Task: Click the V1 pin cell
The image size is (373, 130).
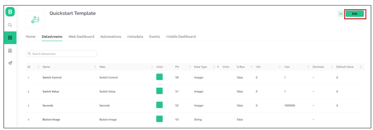Action: click(177, 92)
